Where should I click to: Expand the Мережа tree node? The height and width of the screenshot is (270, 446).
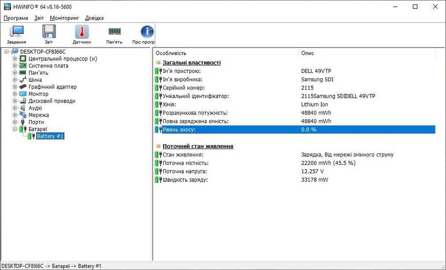pyautogui.click(x=15, y=115)
